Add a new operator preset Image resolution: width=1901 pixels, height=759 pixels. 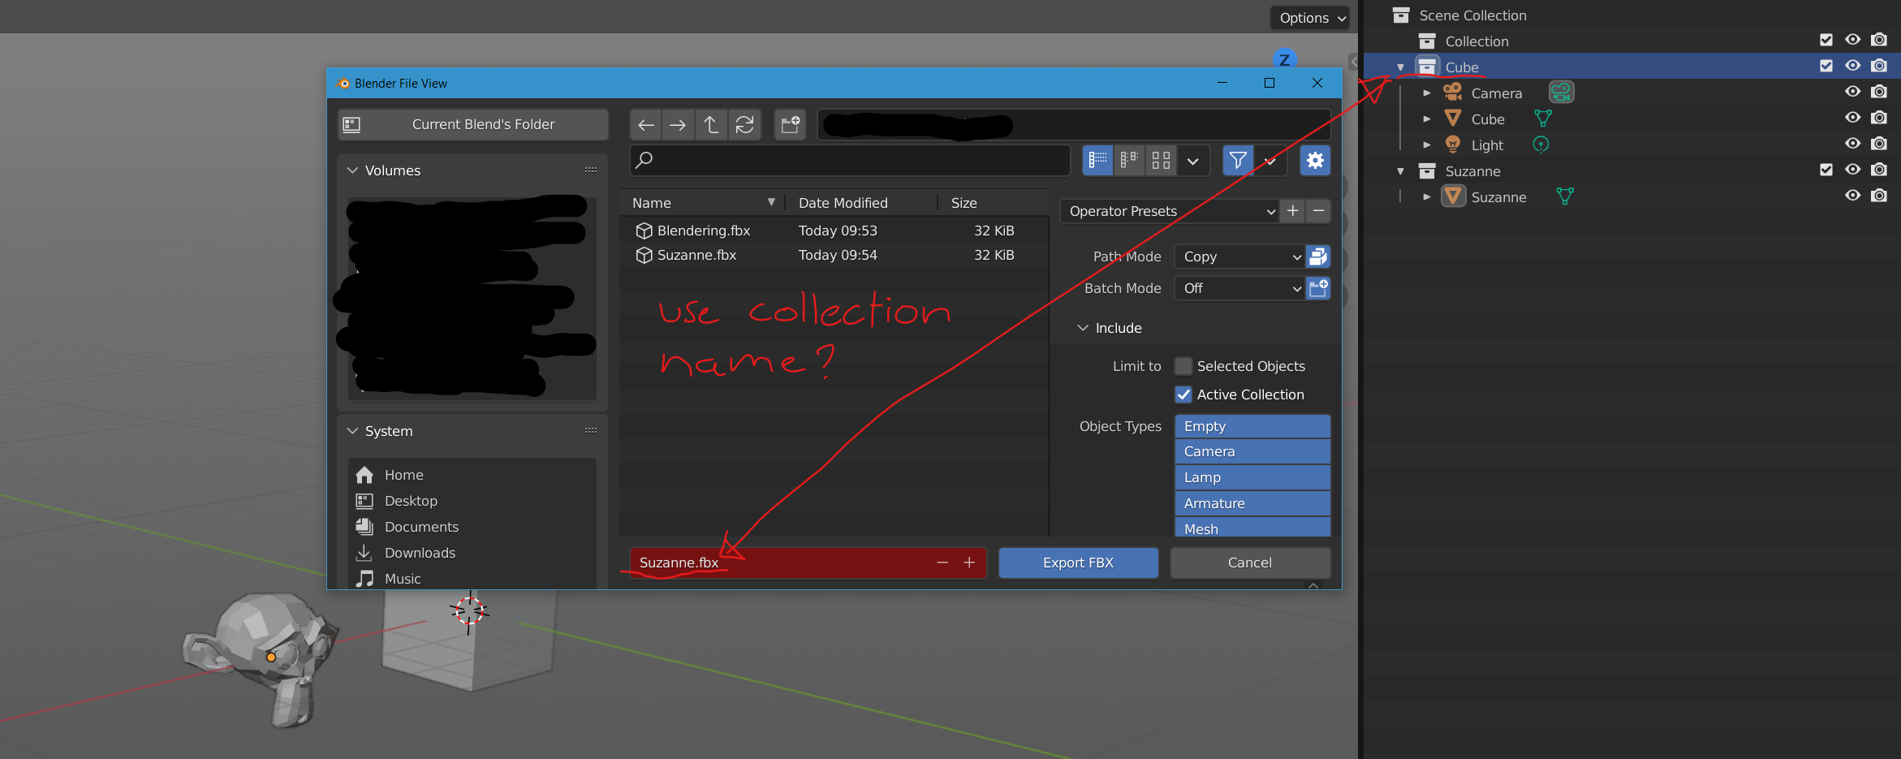[1293, 211]
